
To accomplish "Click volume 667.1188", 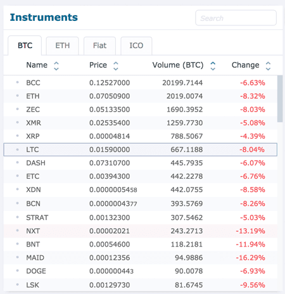I will 187,150.
